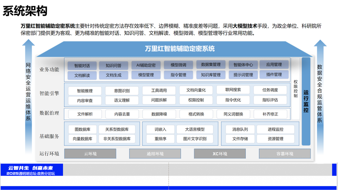The width and height of the screenshot is (338, 190).
Task: Click the 意图识别 engine box
Action: click(x=122, y=91)
